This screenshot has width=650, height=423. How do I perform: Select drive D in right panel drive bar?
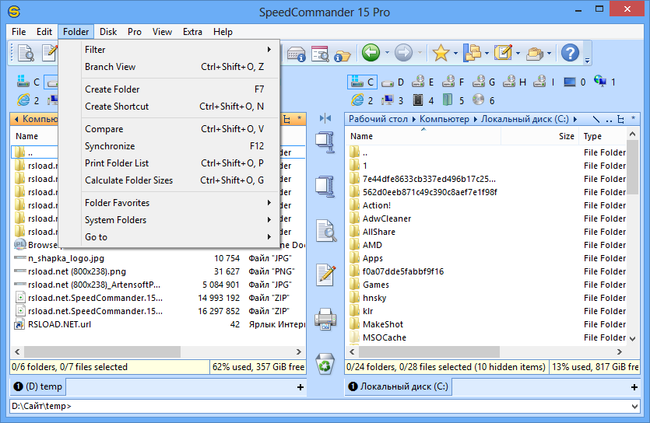(392, 82)
